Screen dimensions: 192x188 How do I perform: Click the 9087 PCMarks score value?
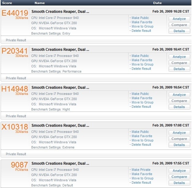19,165
